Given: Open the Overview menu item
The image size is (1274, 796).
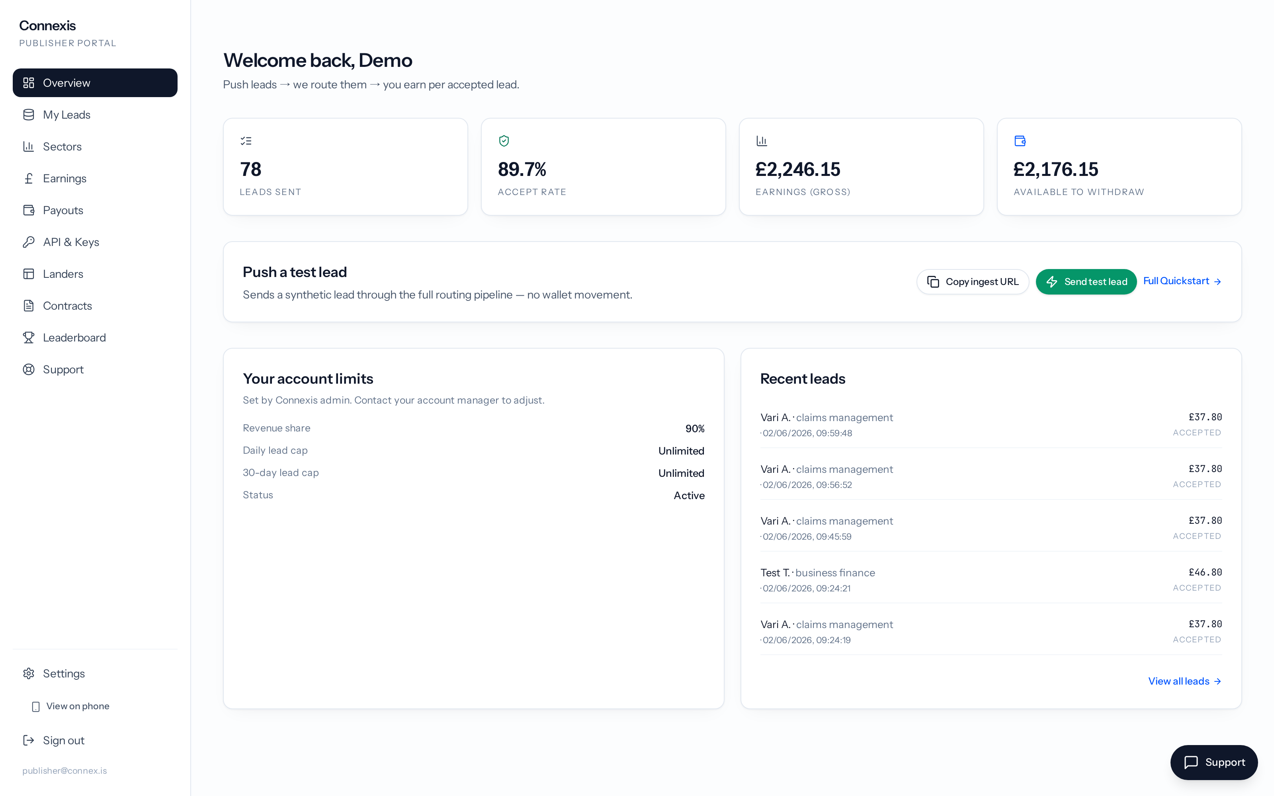Looking at the screenshot, I should (x=95, y=83).
